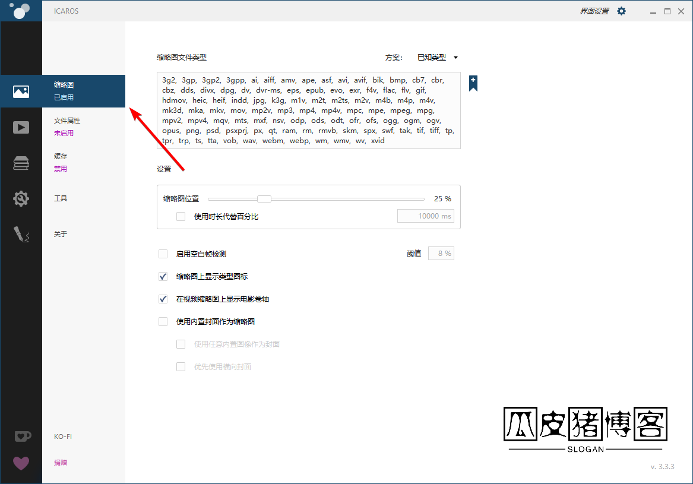Click the About pen icon
The image size is (693, 484).
pyautogui.click(x=21, y=235)
